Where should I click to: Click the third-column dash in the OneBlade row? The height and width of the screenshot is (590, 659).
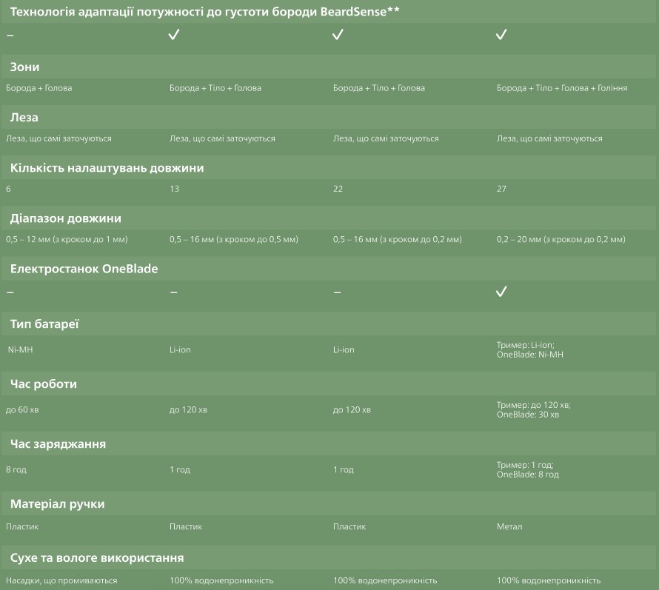click(x=337, y=292)
